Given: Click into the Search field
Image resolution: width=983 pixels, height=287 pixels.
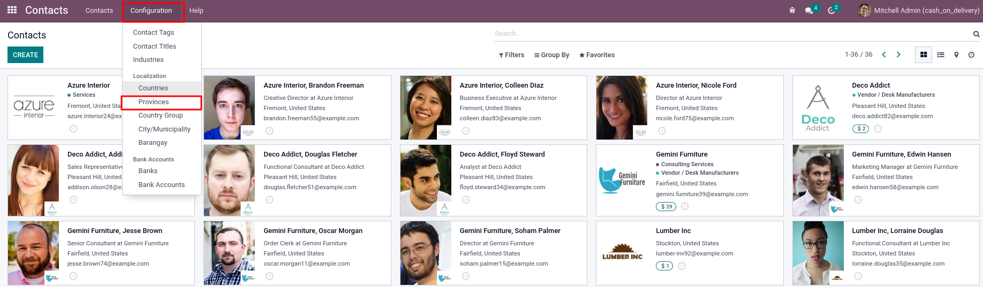Looking at the screenshot, I should pos(732,34).
